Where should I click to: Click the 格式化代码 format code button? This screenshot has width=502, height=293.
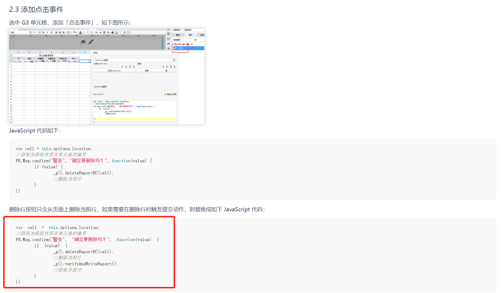pyautogui.click(x=170, y=94)
